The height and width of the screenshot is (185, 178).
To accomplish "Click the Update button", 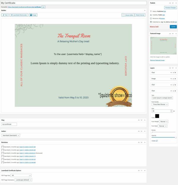I will 173,26.
